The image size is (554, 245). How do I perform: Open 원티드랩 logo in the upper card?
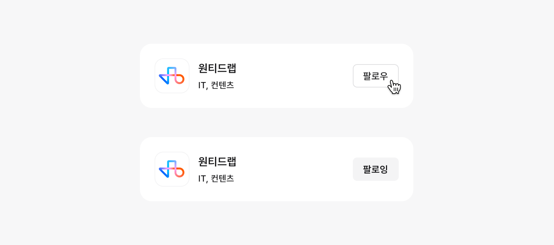(172, 76)
